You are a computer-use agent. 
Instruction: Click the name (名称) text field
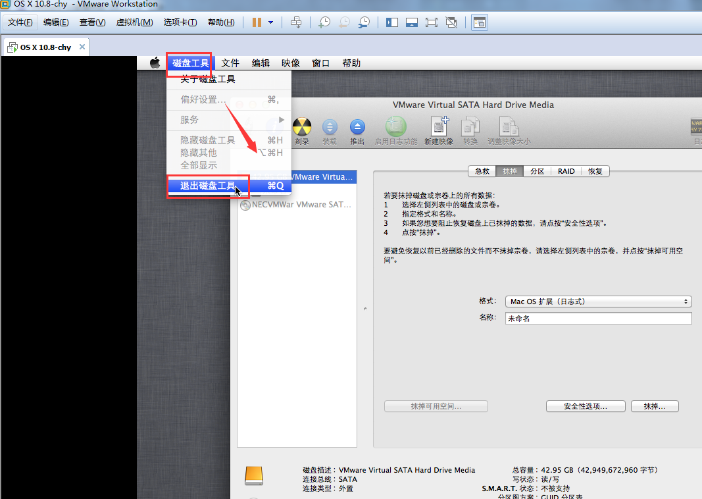coord(598,319)
